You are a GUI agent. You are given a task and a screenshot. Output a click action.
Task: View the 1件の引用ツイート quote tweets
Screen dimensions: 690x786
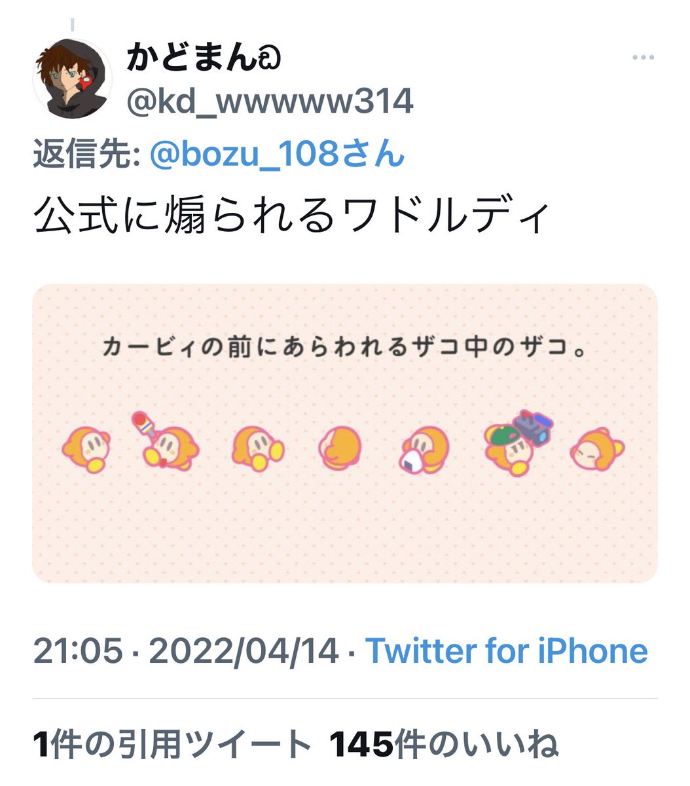[172, 745]
